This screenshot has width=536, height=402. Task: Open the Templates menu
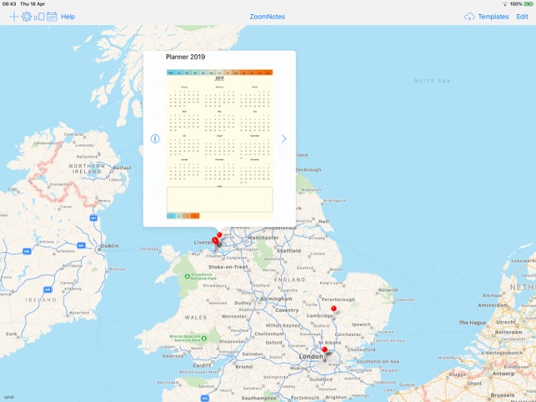coord(493,17)
